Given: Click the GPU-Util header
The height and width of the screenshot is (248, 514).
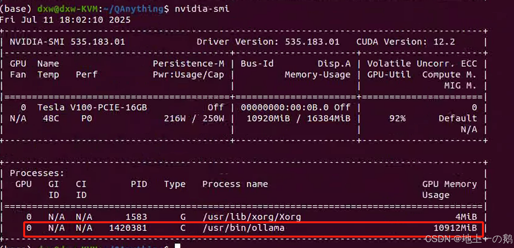Looking at the screenshot, I should click(389, 75).
